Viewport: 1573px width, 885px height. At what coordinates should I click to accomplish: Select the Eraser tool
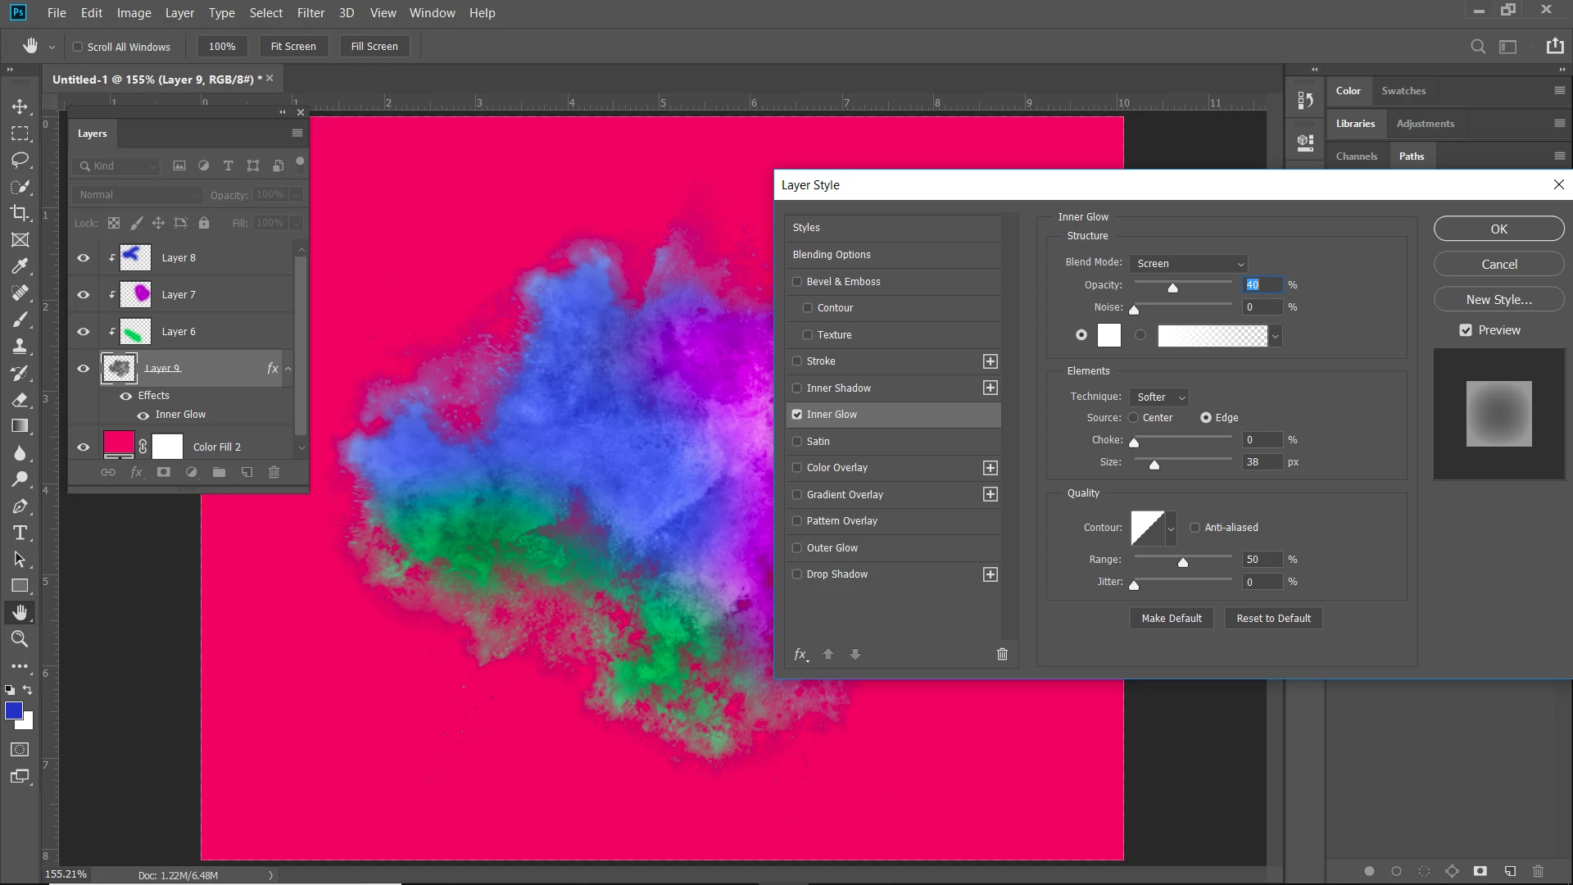coord(20,400)
